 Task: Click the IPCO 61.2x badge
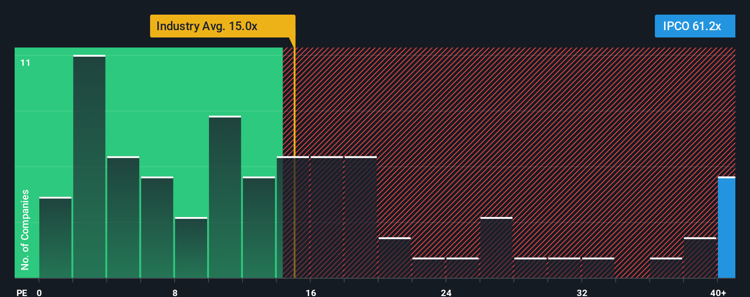pyautogui.click(x=695, y=26)
